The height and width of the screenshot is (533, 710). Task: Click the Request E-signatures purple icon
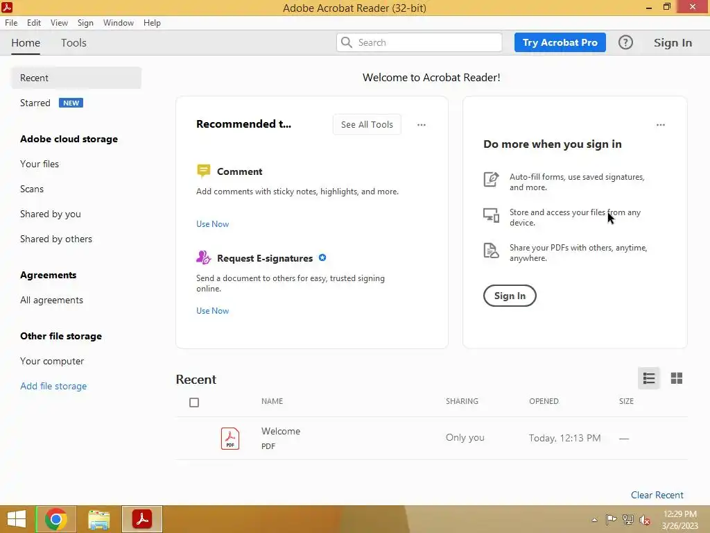click(x=203, y=257)
